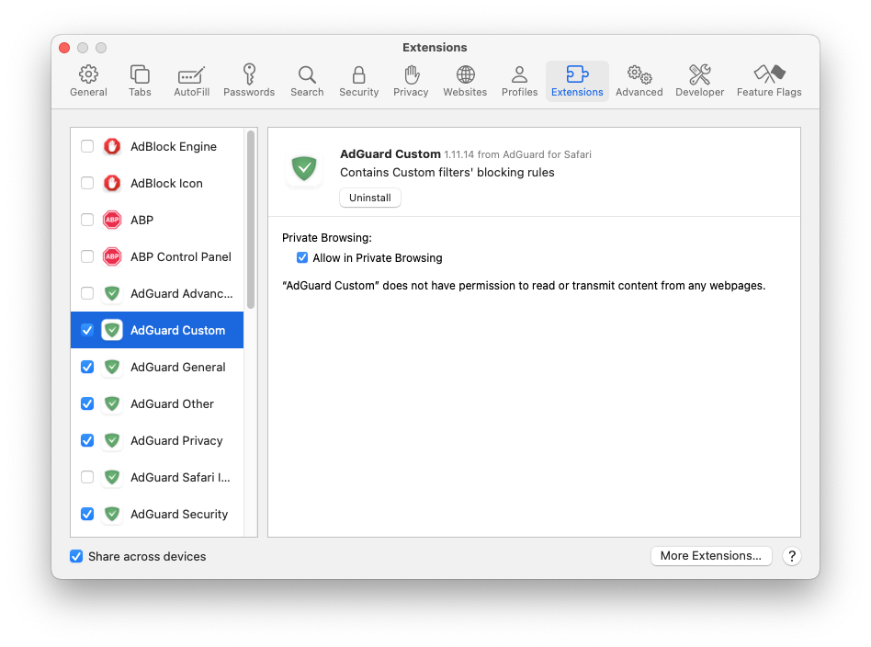Select the ABP row label
The image size is (871, 647).
point(141,220)
